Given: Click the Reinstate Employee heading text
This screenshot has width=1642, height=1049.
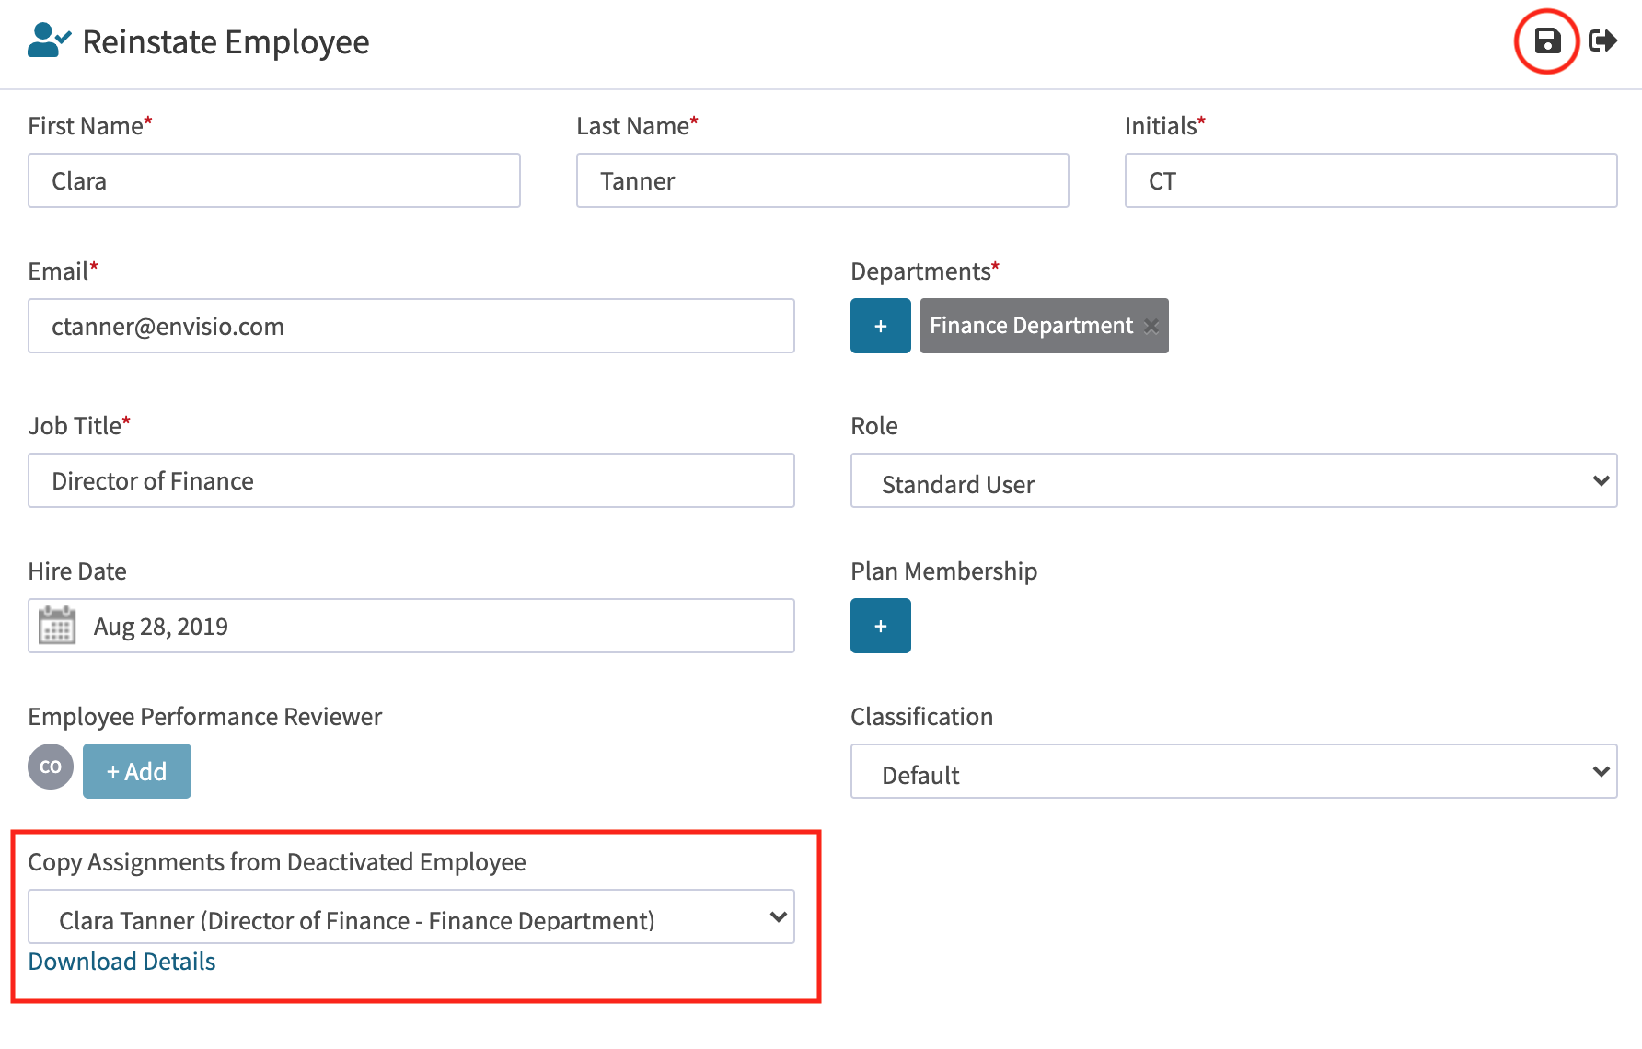Looking at the screenshot, I should pyautogui.click(x=225, y=42).
